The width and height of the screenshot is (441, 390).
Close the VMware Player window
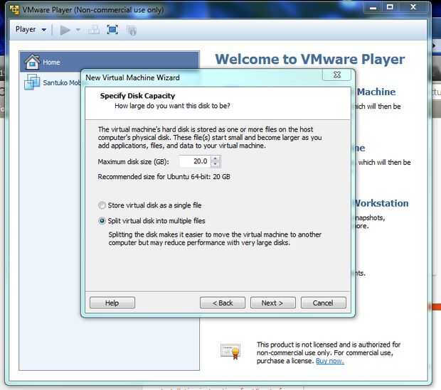coord(413,7)
